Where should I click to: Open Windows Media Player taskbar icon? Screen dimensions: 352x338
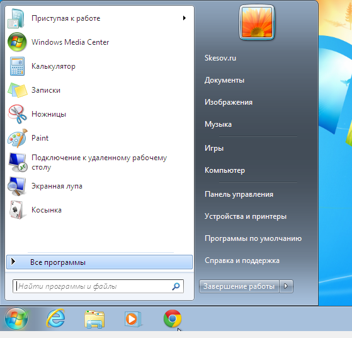[133, 319]
